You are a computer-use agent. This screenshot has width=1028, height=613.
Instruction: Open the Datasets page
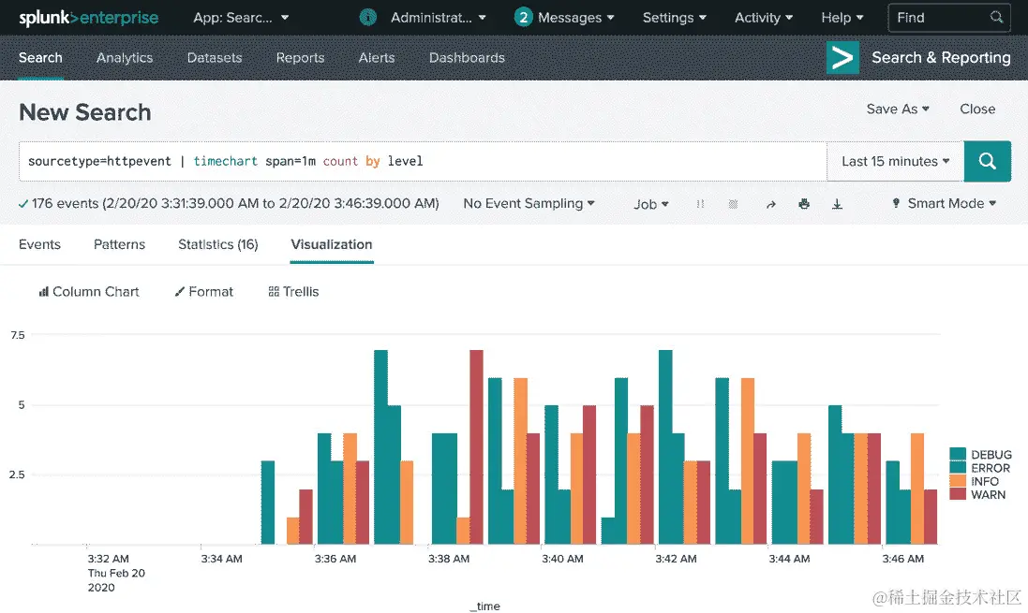pos(215,58)
